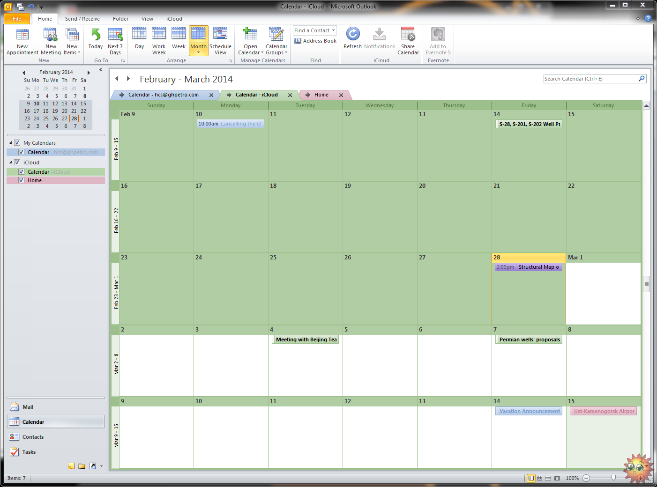The height and width of the screenshot is (487, 657).
Task: Uncheck the Home calendar checkbox
Action: coord(21,180)
